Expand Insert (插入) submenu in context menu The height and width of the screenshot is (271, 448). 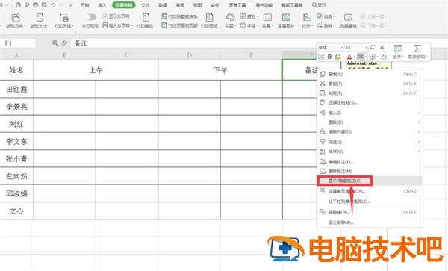[370, 113]
